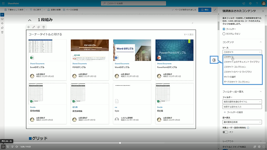Click 元に戻す undo button
Viewport: 267px width, 150px height.
(36, 10)
